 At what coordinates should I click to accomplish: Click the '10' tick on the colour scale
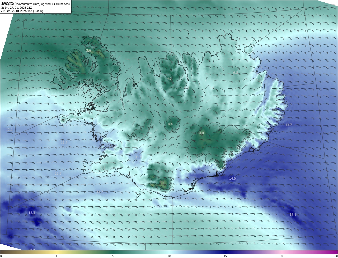(169, 256)
